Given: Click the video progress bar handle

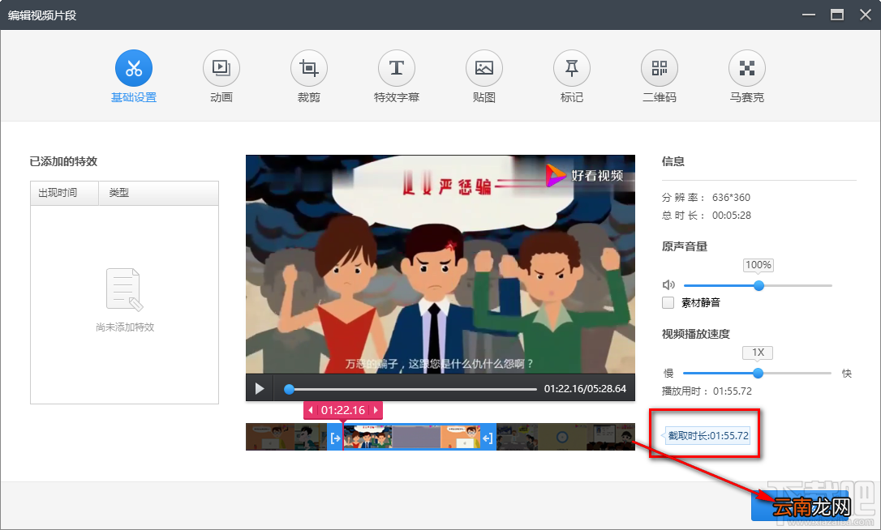Looking at the screenshot, I should point(289,388).
